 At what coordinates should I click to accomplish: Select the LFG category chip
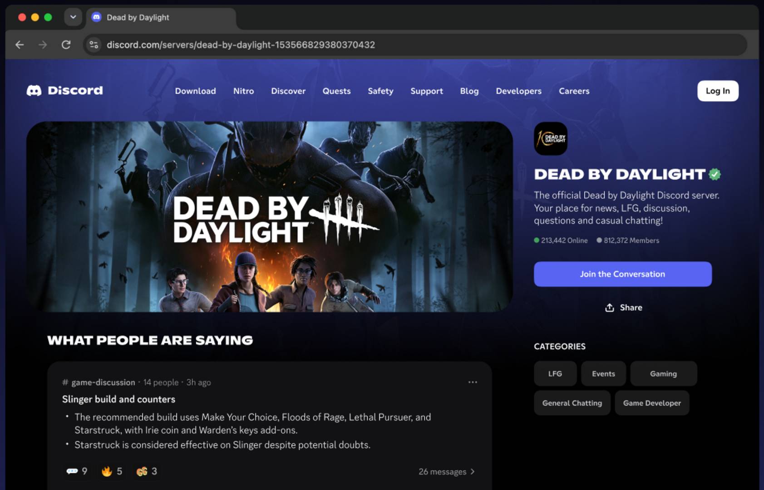(x=555, y=374)
